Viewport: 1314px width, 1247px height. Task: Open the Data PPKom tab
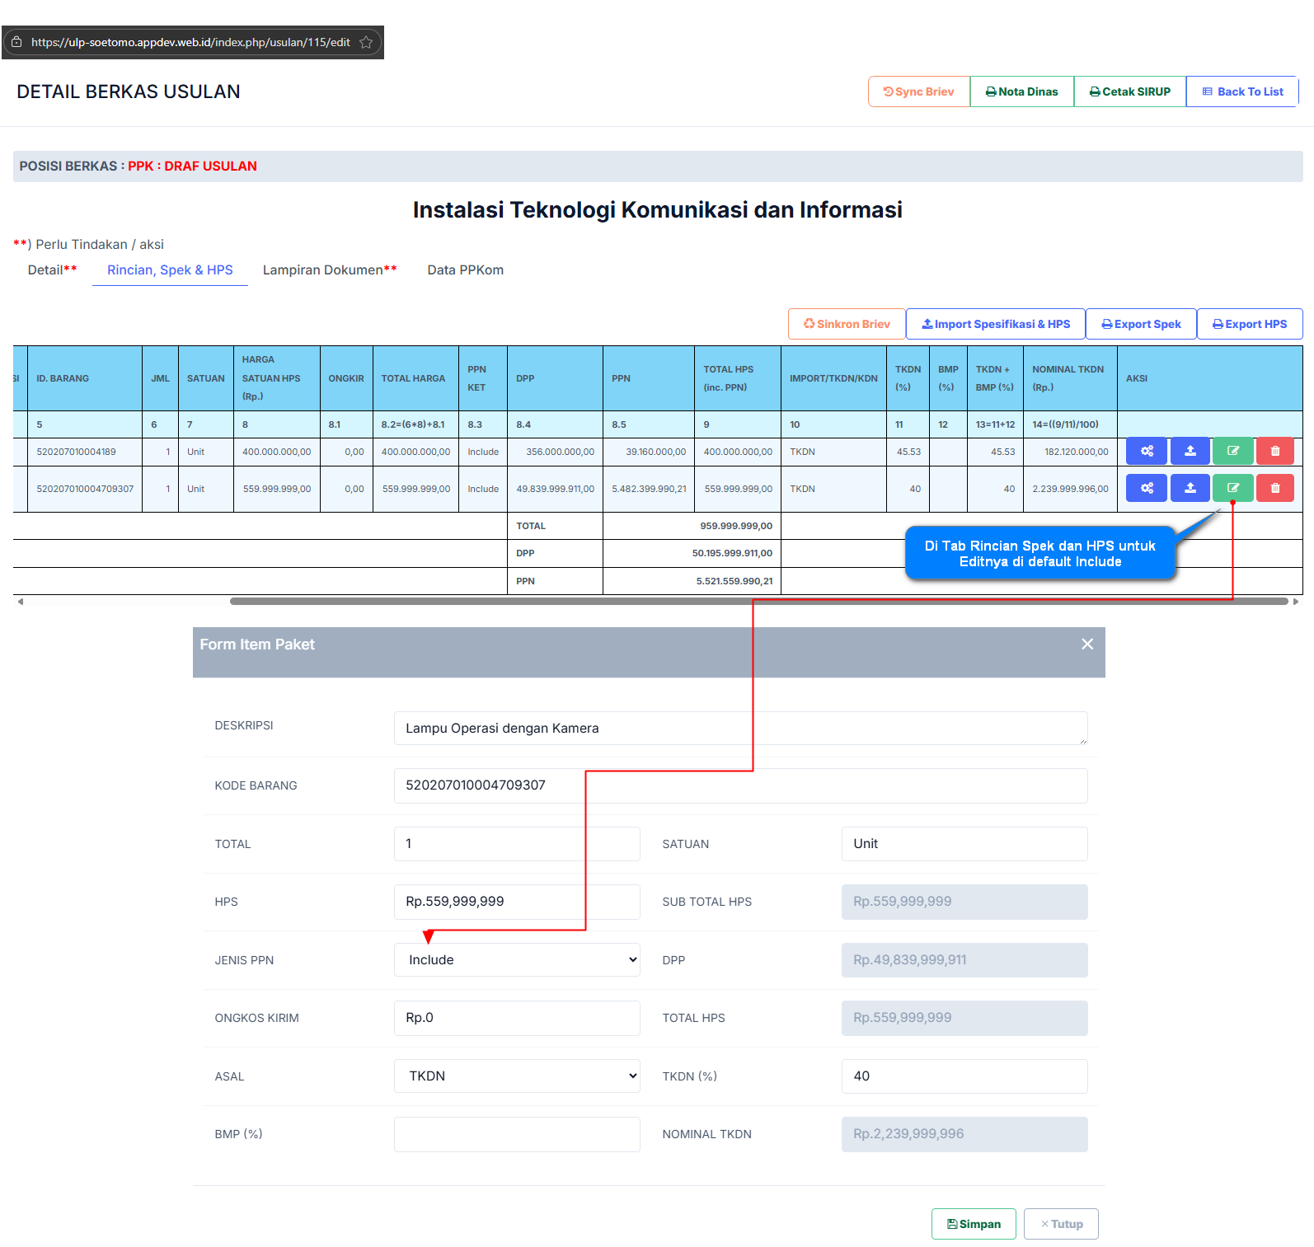tap(465, 270)
